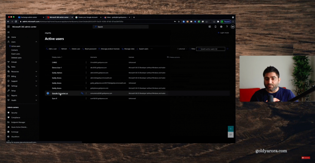The height and width of the screenshot is (163, 315).
Task: Click the mobile app phone icon
Action: (215, 27)
